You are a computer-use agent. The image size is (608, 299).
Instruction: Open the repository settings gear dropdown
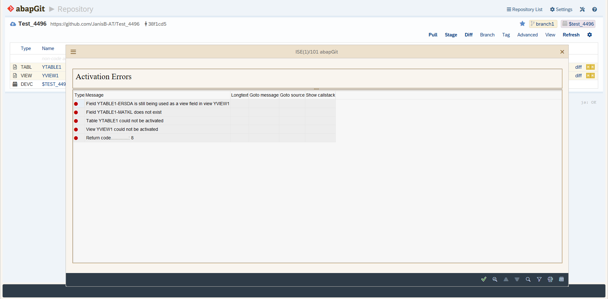click(x=590, y=35)
